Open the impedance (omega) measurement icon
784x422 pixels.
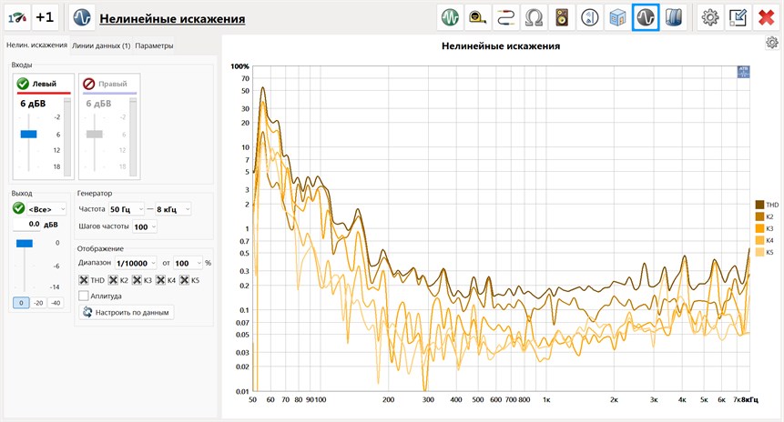(x=534, y=17)
